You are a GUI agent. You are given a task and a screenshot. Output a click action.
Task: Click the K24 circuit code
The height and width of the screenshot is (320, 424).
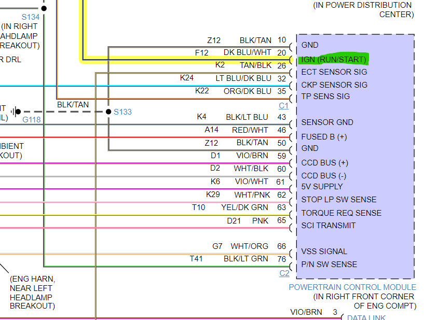click(x=187, y=78)
